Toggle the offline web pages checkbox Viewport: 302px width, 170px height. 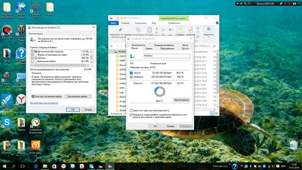click(x=33, y=51)
